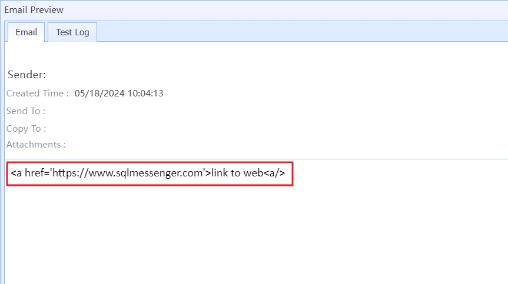Image resolution: width=508 pixels, height=284 pixels.
Task: Open the Test Log tab
Action: pyautogui.click(x=72, y=32)
